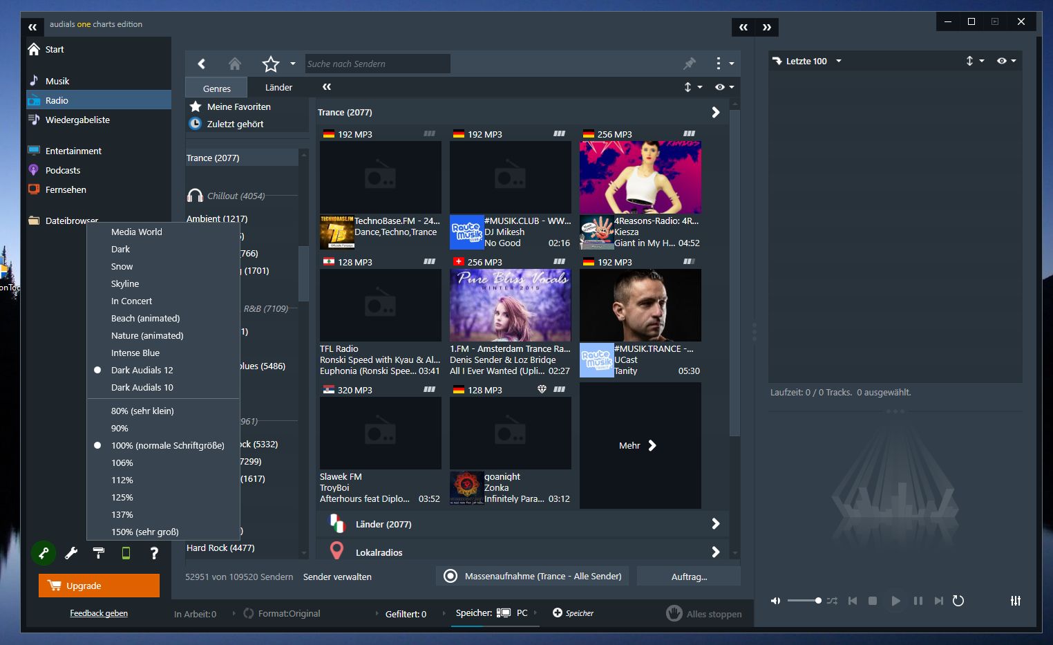Open sort dropdown in station list
The width and height of the screenshot is (1053, 645).
[x=693, y=87]
